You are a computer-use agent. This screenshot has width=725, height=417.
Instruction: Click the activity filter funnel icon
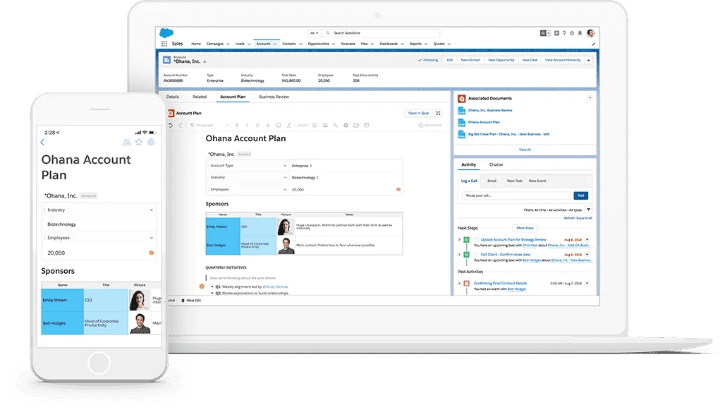pos(588,210)
